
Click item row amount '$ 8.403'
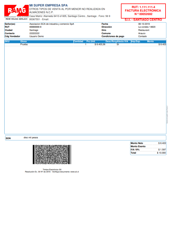tap(162, 45)
